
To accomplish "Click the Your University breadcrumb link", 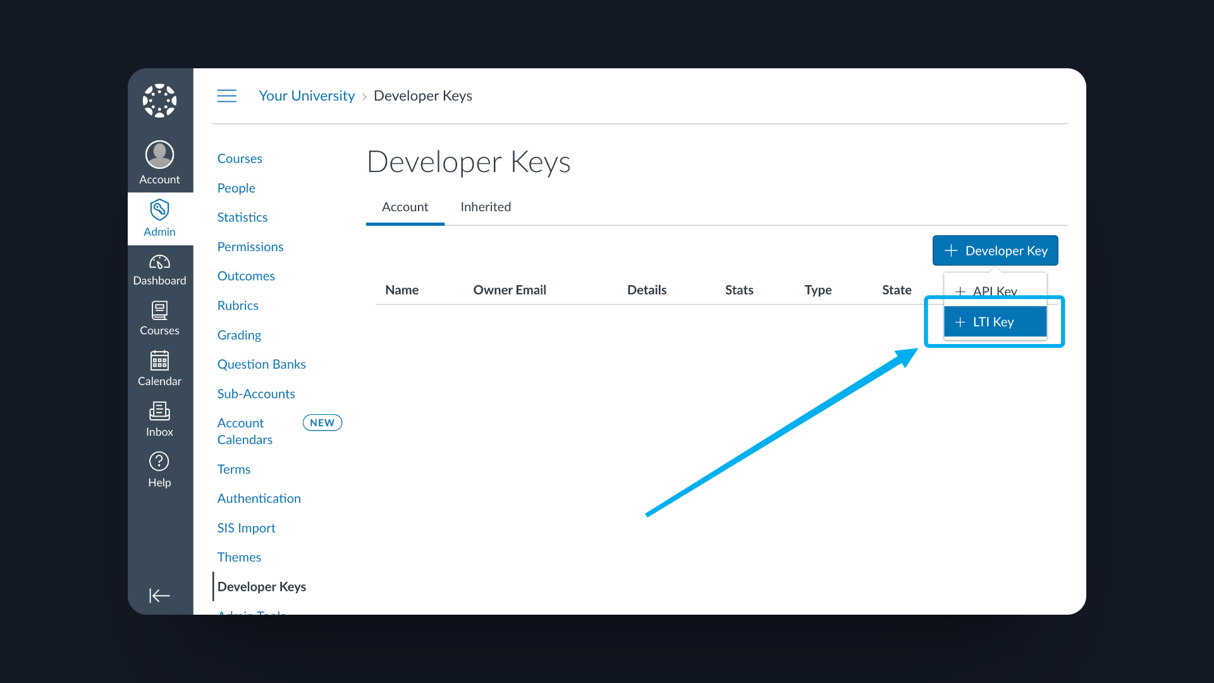I will [x=307, y=95].
